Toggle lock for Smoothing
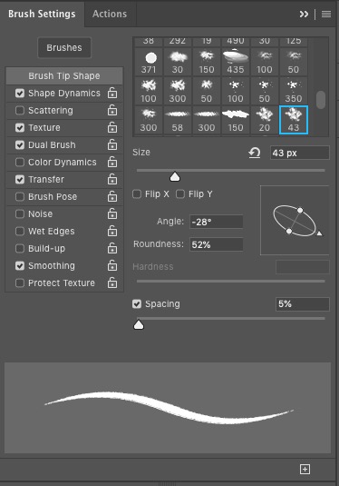 (112, 265)
